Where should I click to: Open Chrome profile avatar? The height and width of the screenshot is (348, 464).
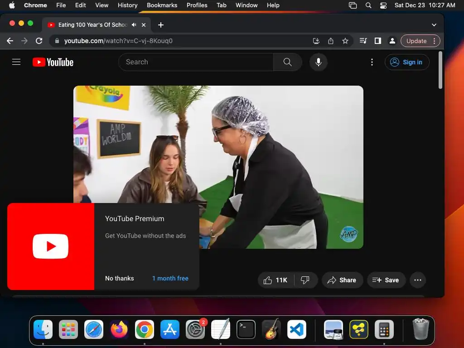(392, 41)
